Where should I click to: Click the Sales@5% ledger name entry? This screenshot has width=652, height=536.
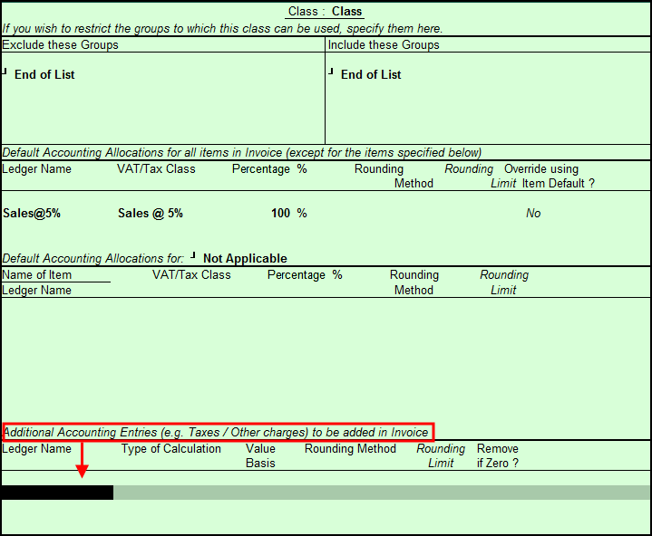coord(32,214)
